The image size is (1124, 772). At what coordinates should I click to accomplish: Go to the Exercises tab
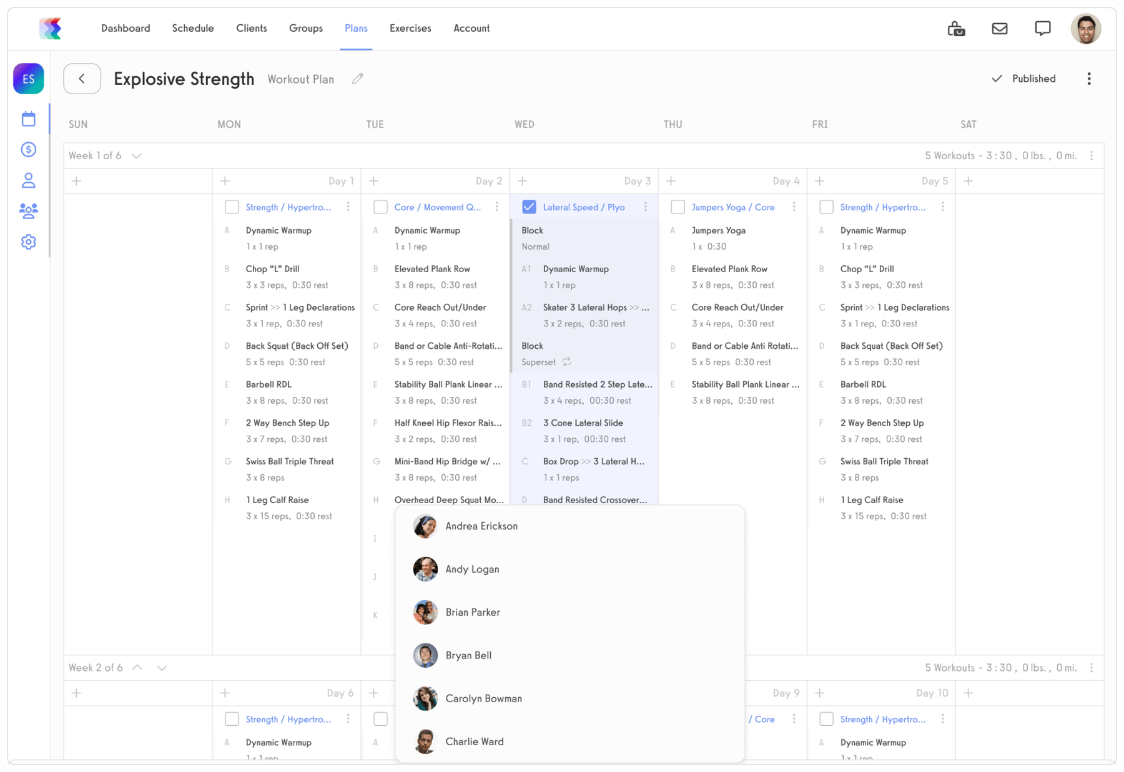coord(410,28)
